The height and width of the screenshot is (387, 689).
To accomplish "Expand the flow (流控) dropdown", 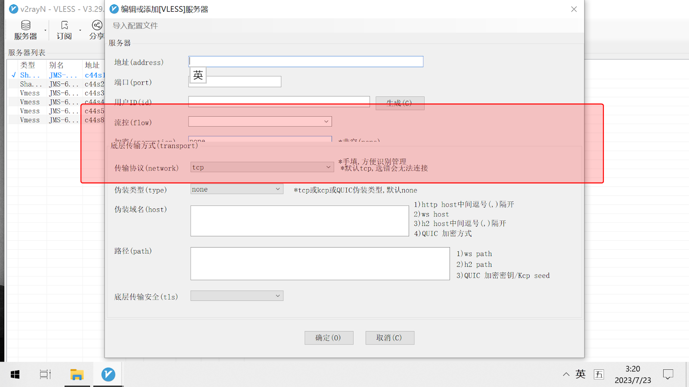I will (x=260, y=122).
